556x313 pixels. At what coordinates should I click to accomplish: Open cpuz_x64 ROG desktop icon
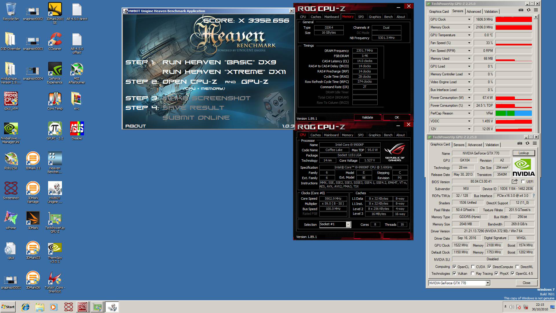11,101
